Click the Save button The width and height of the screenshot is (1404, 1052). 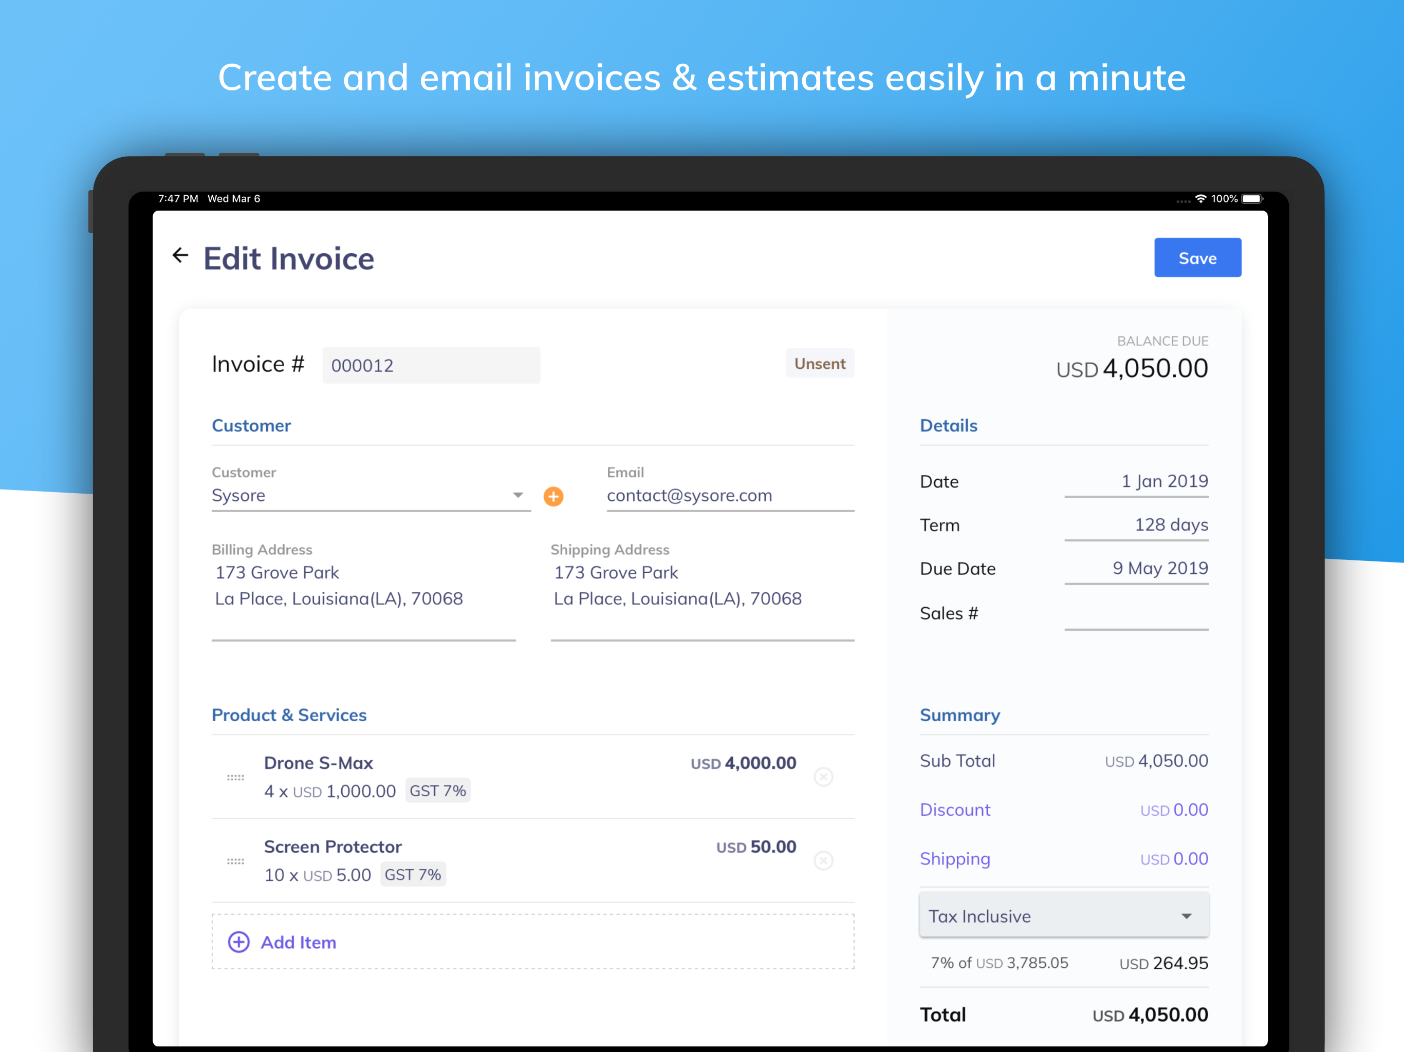(1197, 258)
